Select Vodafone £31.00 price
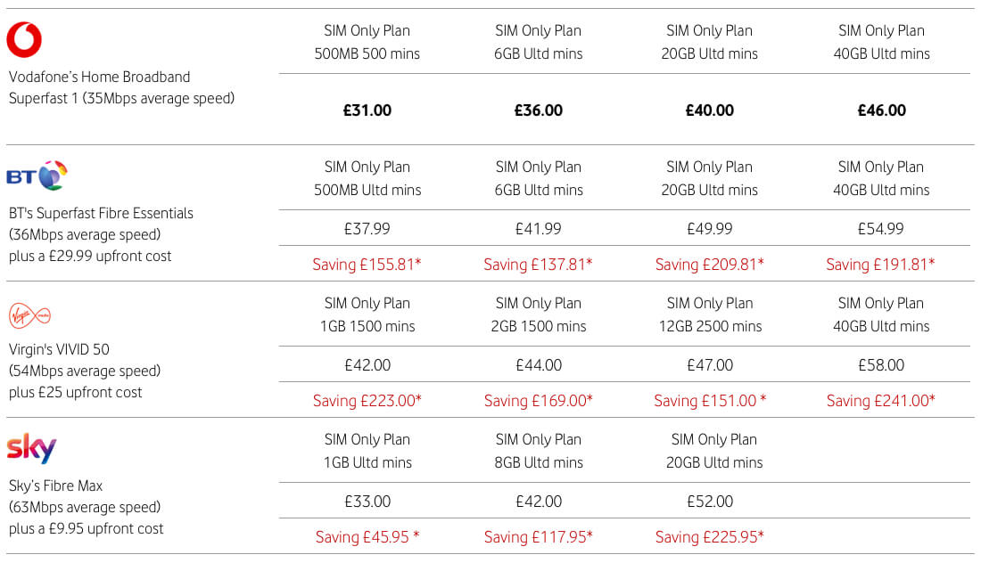The width and height of the screenshot is (981, 563). tap(367, 110)
